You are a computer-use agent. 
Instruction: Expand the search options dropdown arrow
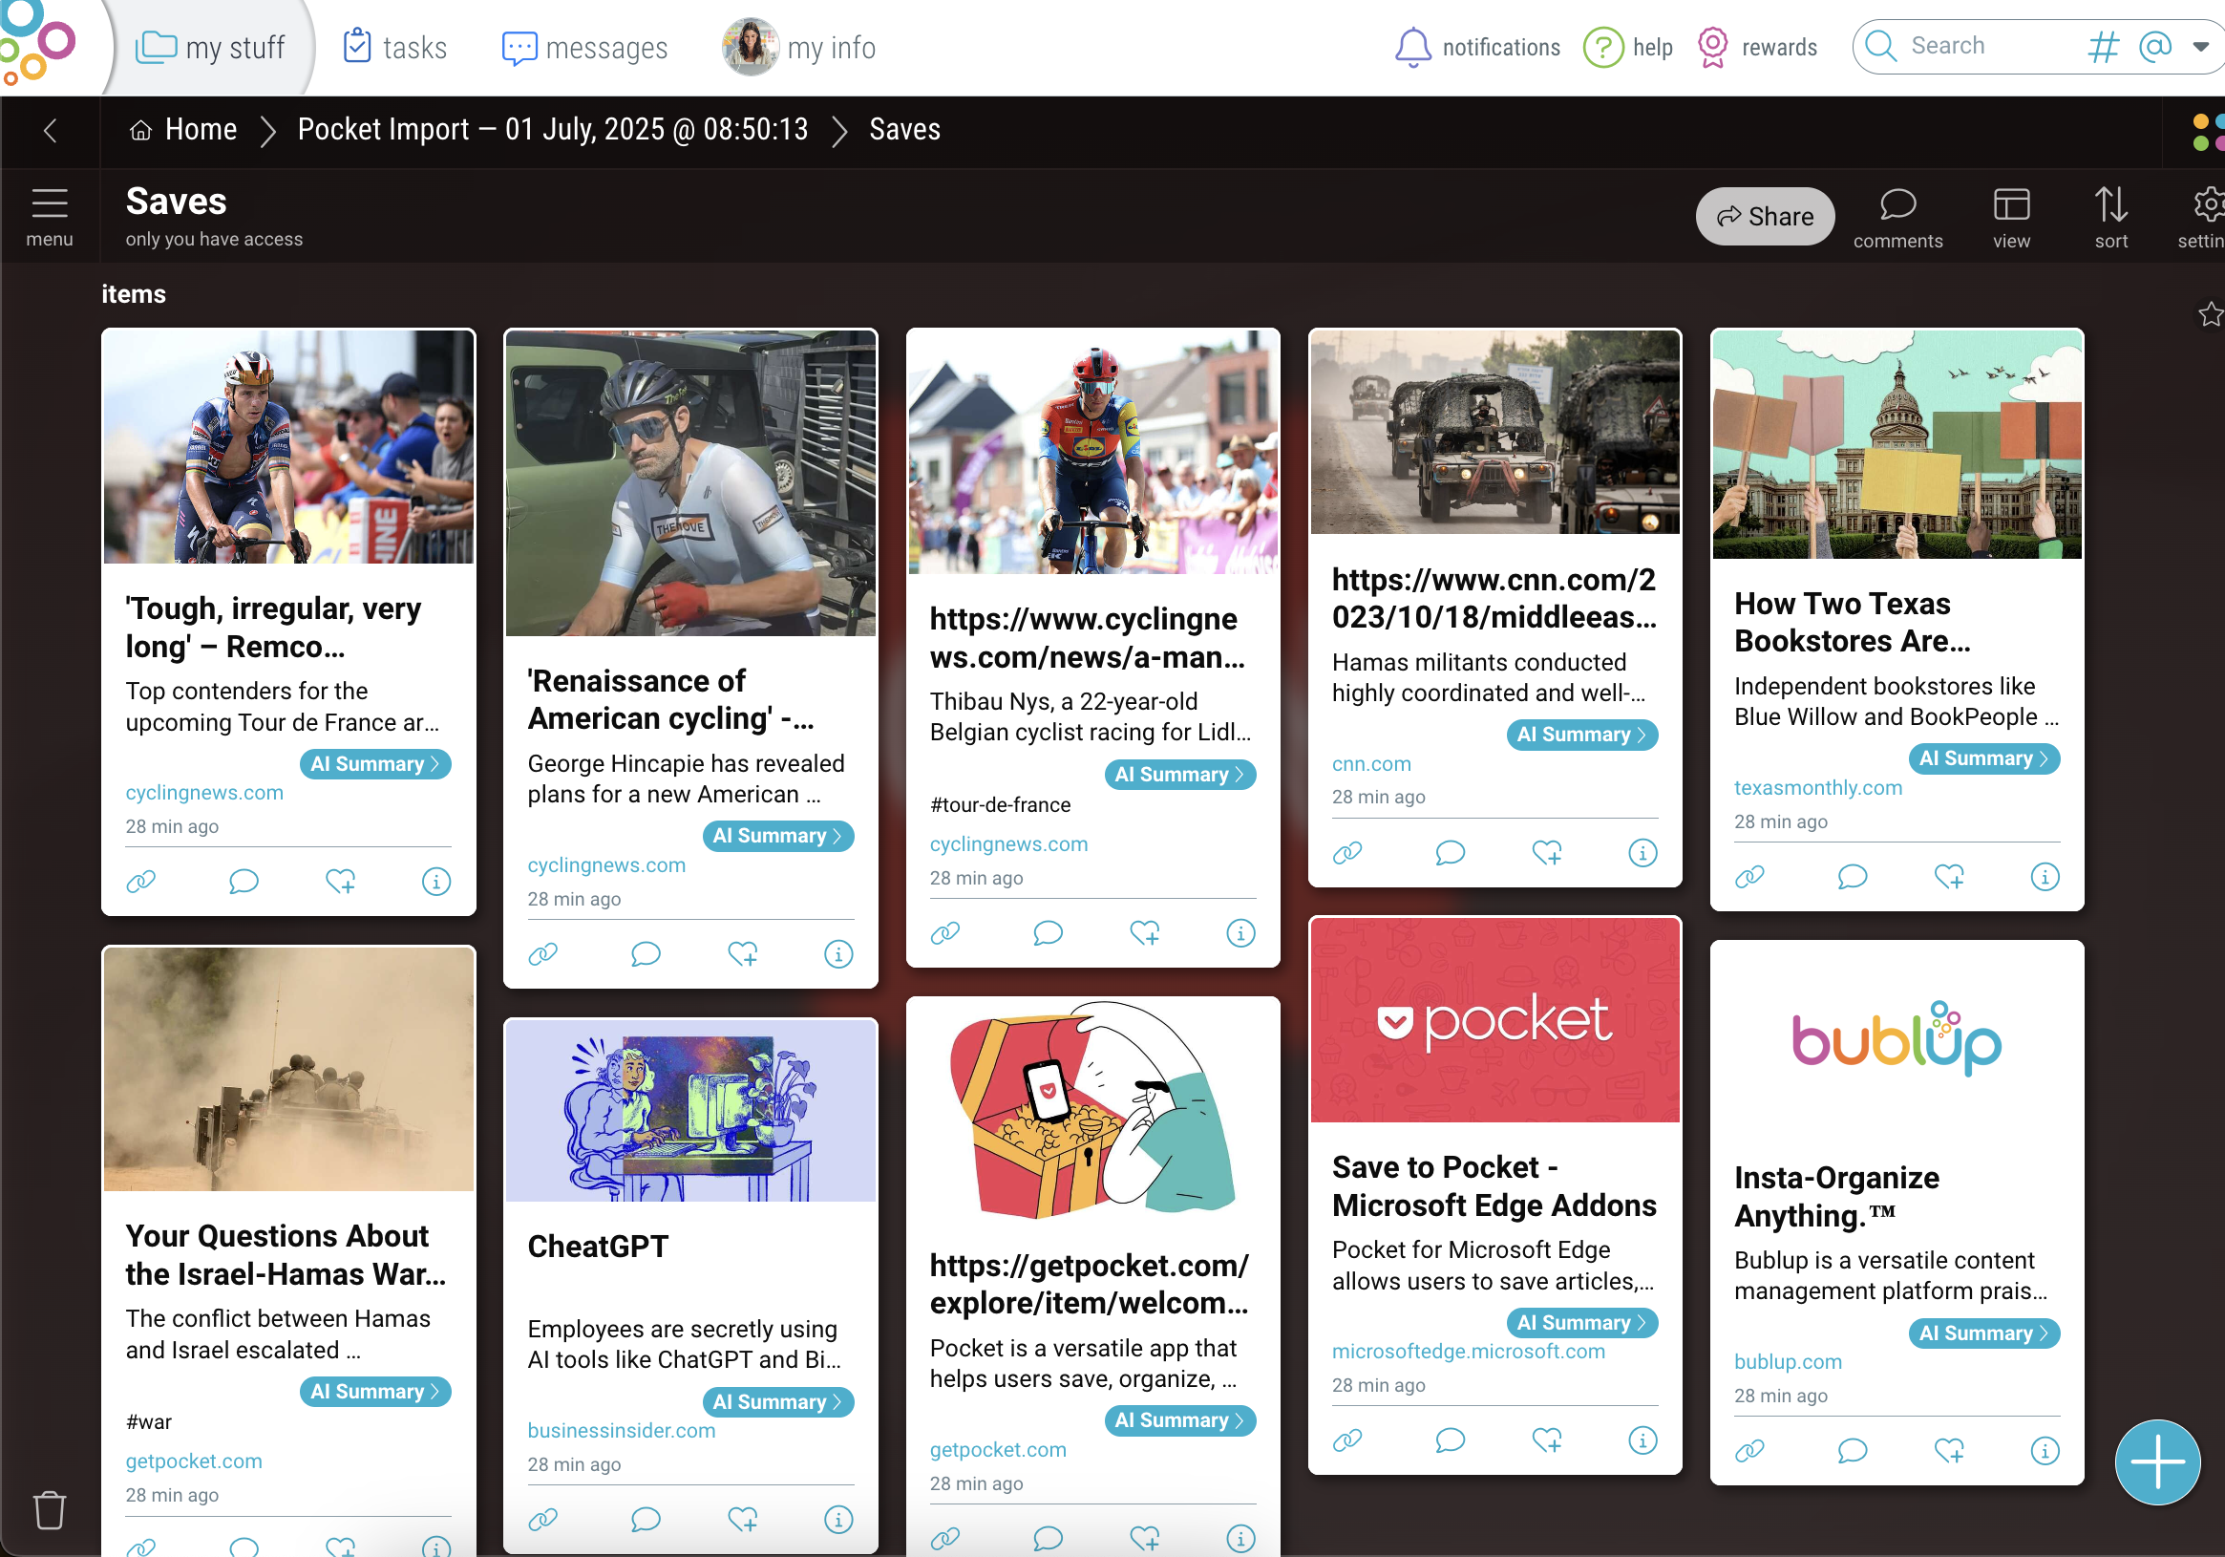click(2200, 47)
